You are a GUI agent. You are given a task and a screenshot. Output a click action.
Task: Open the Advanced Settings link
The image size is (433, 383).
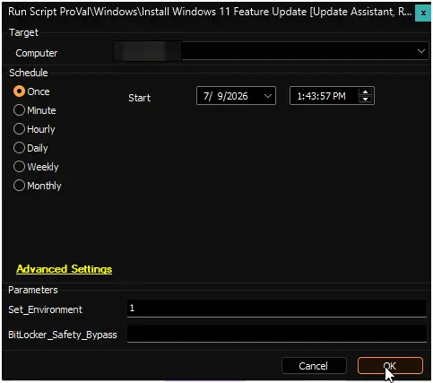[65, 269]
